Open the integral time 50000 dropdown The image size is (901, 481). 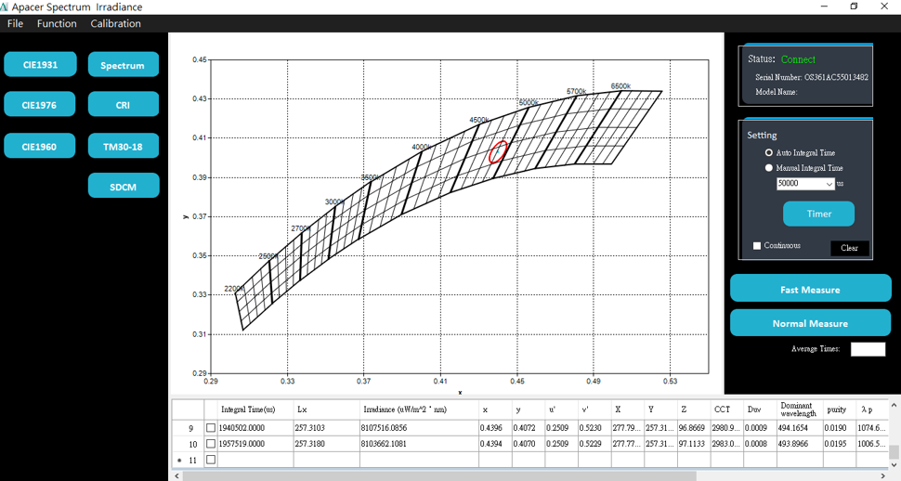pyautogui.click(x=829, y=184)
